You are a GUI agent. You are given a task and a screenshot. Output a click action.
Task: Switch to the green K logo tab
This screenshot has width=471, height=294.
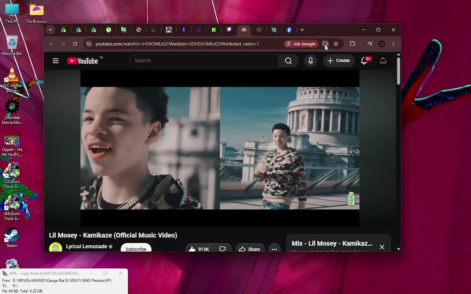point(214,30)
